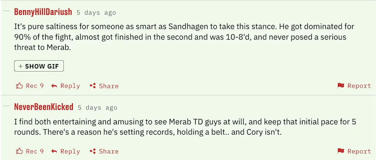Click share icon under NeverBeenKicked's comment
Viewport: 376px width, 160px height.
point(93,151)
